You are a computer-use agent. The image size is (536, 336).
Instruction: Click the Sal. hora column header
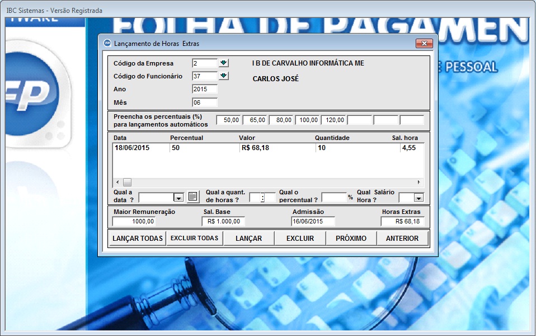[405, 138]
